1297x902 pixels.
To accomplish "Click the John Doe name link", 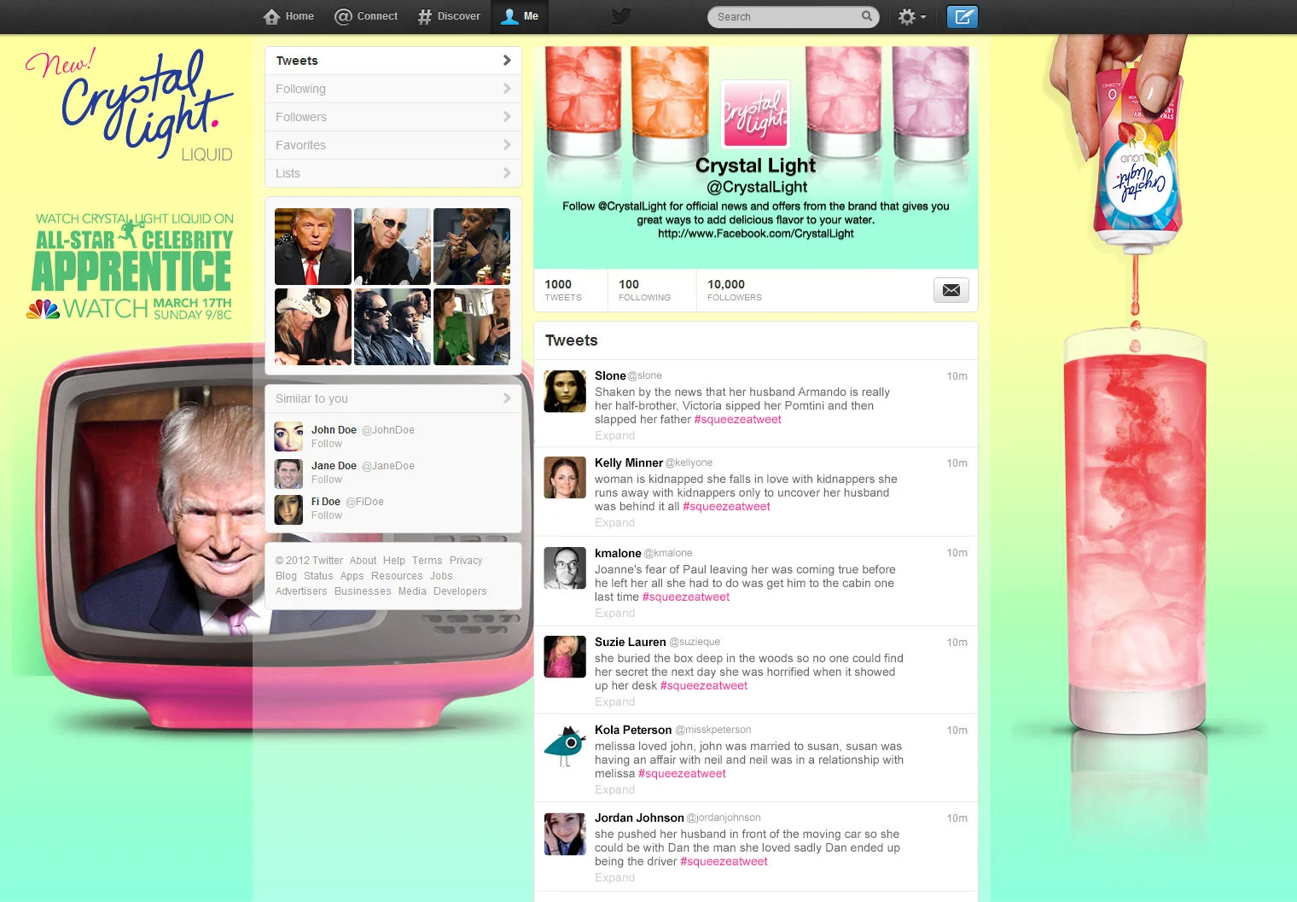I will click(x=334, y=430).
